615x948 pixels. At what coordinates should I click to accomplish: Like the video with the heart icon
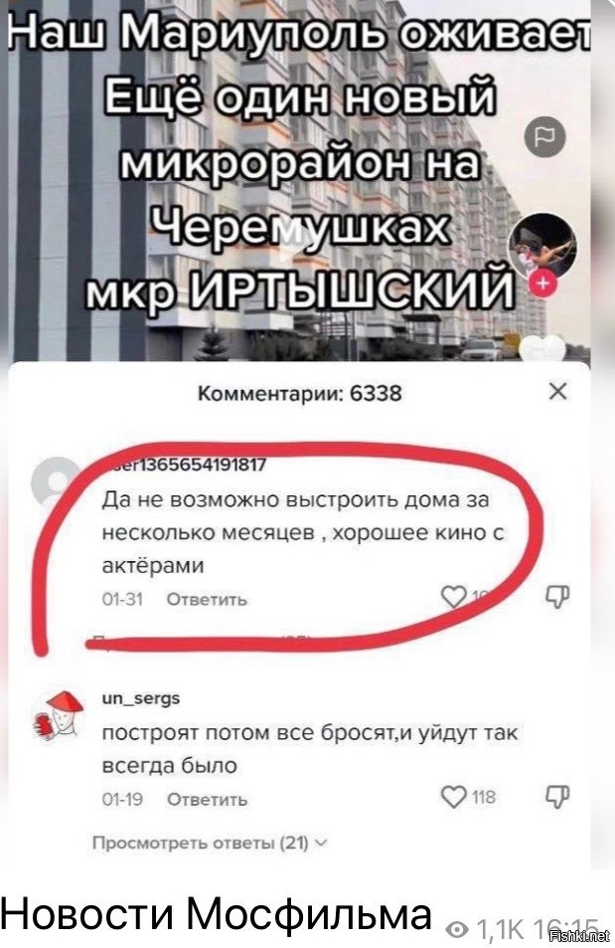[x=541, y=348]
